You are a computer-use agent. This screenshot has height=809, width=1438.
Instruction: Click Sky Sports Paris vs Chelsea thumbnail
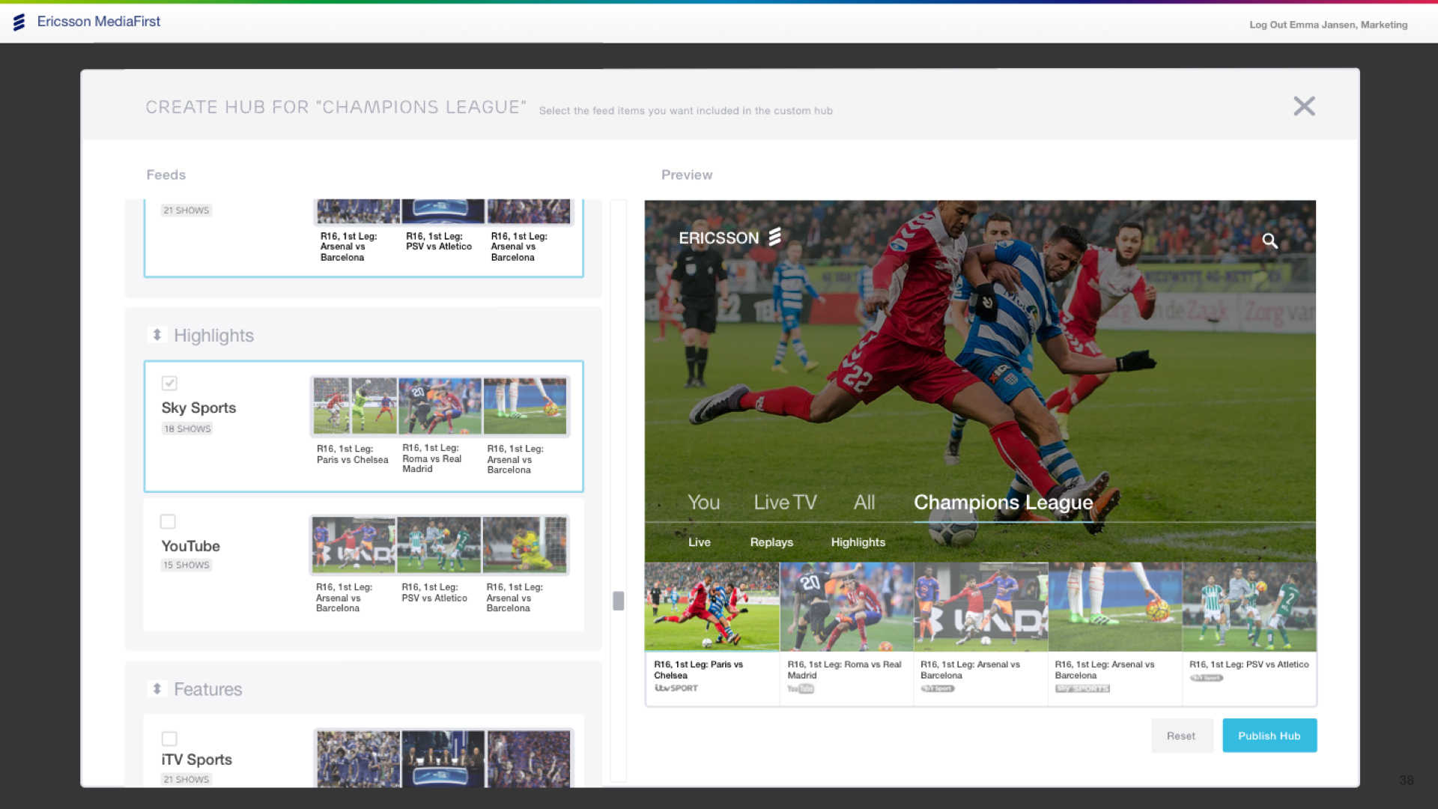[x=355, y=406]
